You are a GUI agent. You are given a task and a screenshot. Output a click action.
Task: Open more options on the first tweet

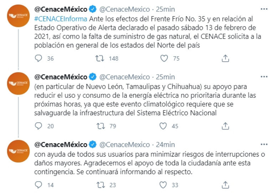[264, 9]
